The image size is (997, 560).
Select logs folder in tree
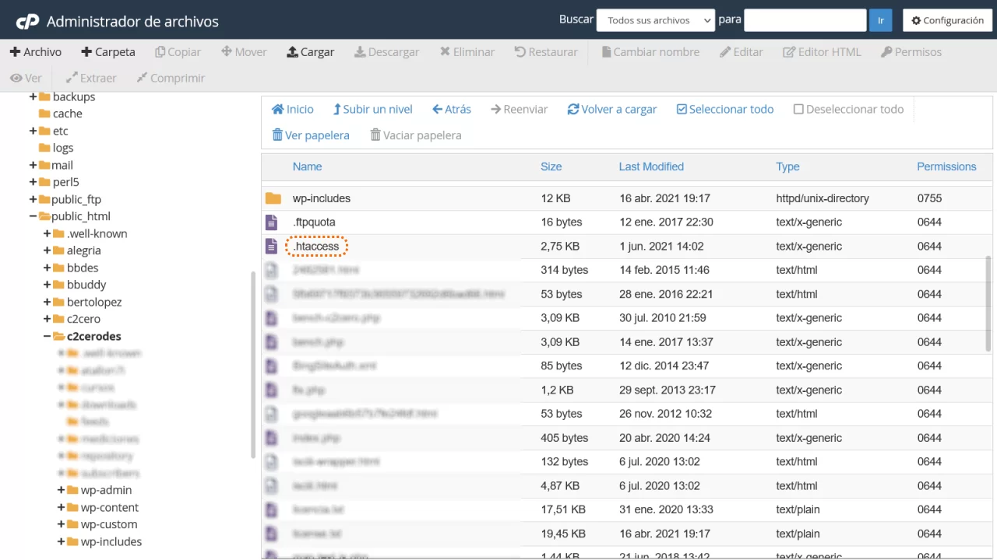[62, 149]
